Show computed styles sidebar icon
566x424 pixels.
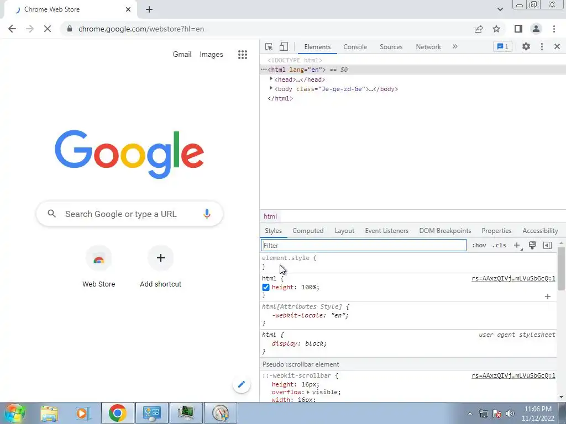pos(547,245)
